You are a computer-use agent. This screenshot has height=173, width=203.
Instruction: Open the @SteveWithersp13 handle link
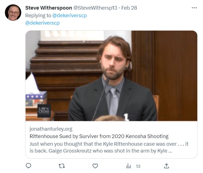[x=95, y=8]
